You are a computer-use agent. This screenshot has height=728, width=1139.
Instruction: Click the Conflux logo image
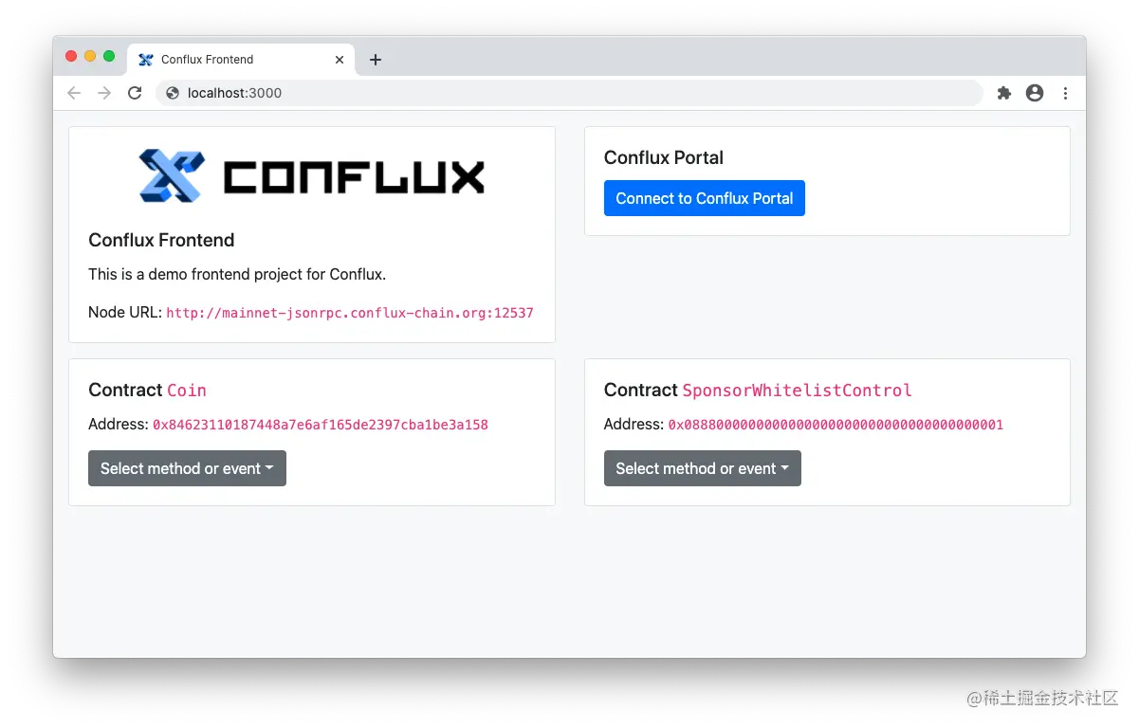click(312, 175)
